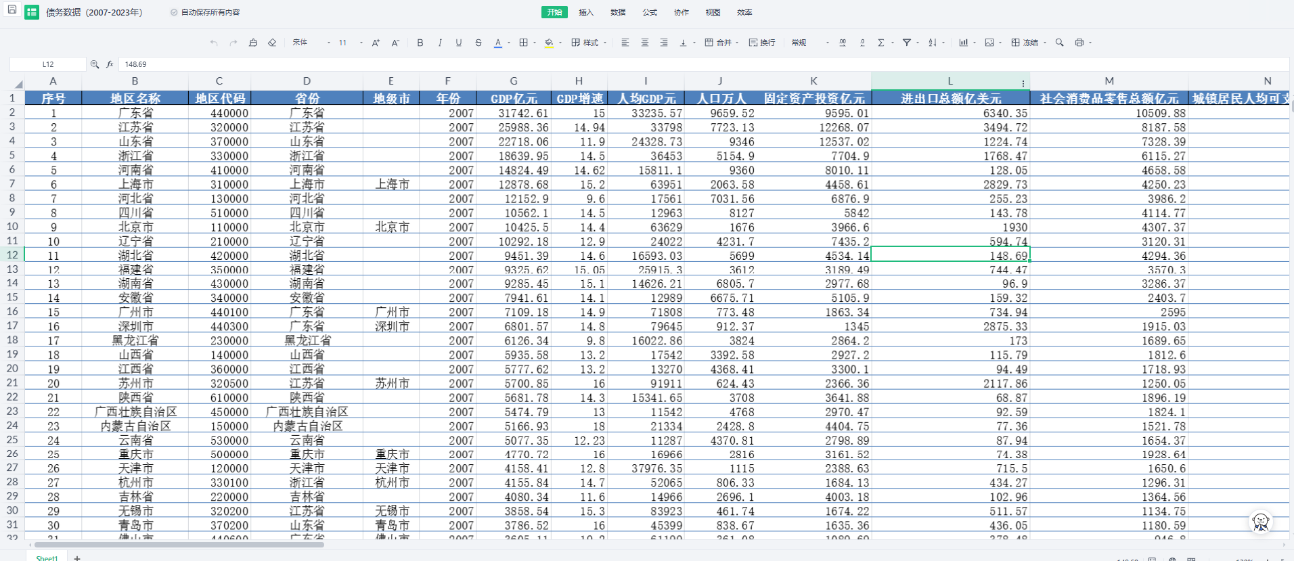Click the insert chart icon
This screenshot has width=1294, height=561.
click(x=963, y=43)
